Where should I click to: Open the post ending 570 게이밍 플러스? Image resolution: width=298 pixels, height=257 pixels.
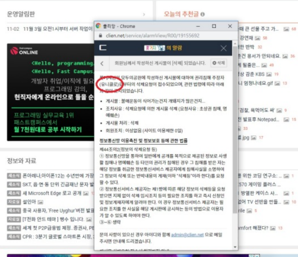[259, 184]
